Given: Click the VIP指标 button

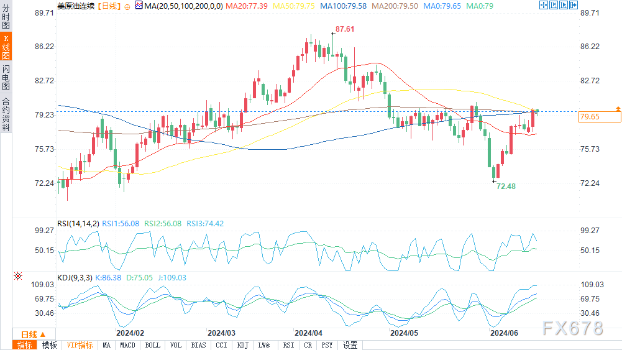Looking at the screenshot, I should point(80,345).
